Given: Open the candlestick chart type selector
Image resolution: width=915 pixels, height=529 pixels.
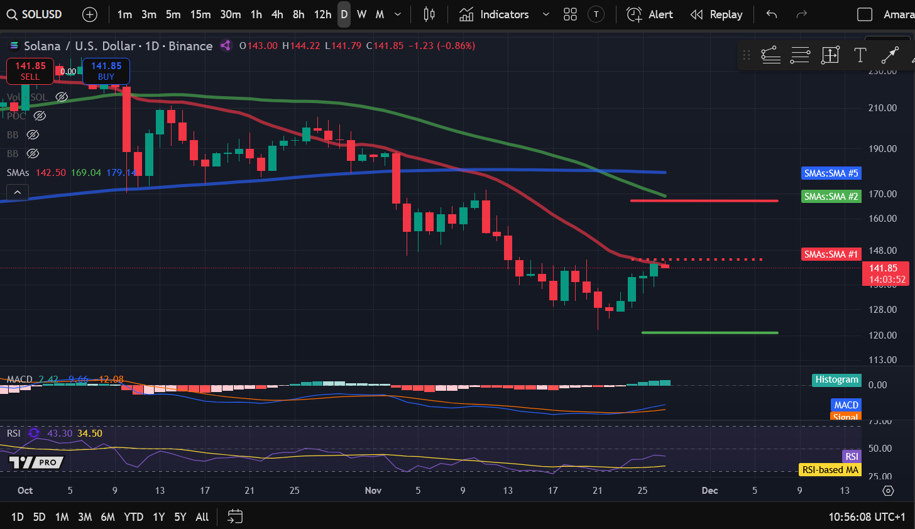Looking at the screenshot, I should (x=429, y=14).
